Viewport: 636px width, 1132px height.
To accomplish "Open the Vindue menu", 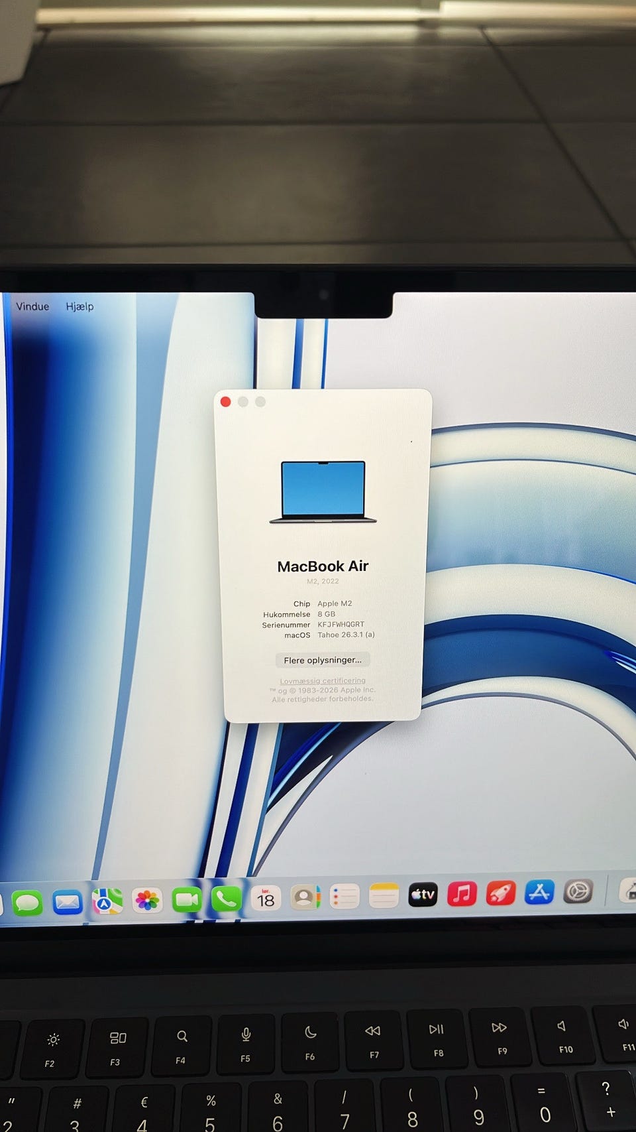I will [32, 306].
